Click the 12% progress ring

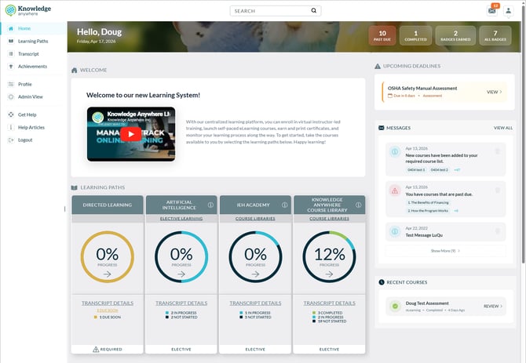(330, 256)
